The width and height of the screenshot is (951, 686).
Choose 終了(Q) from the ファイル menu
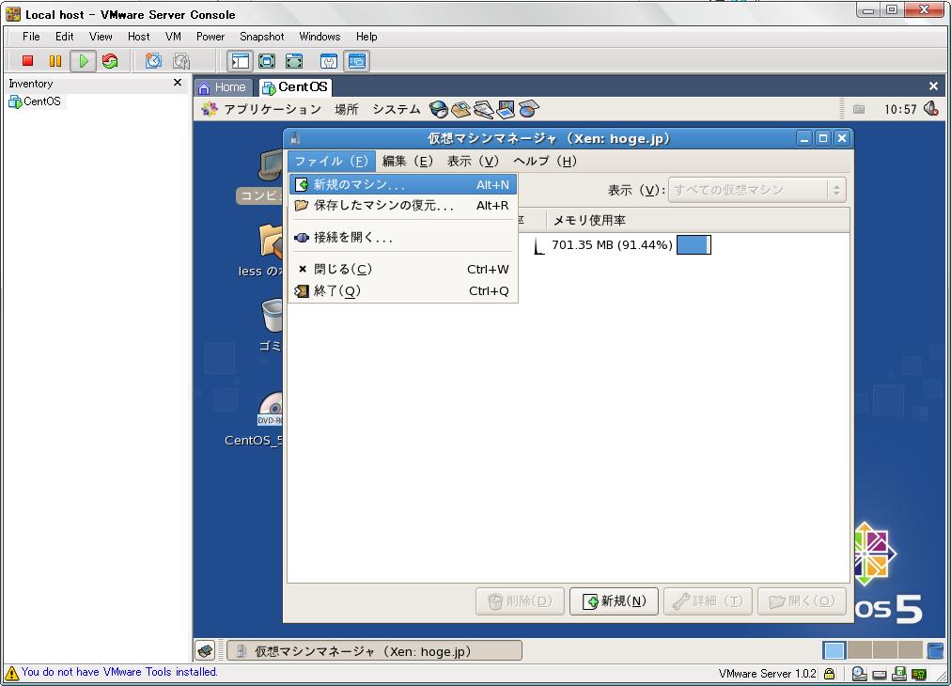pos(403,291)
